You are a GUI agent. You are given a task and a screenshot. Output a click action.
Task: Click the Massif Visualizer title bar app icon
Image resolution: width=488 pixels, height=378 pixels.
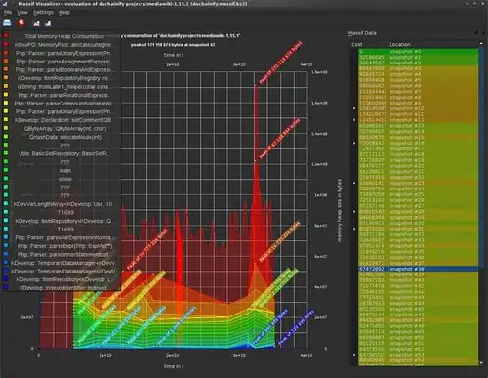[5, 4]
